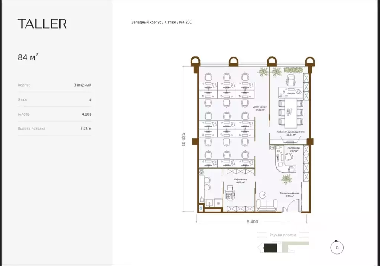The image size is (380, 266).
Task: Click the Высота потолка 3,75 м row
Action: (x=54, y=129)
